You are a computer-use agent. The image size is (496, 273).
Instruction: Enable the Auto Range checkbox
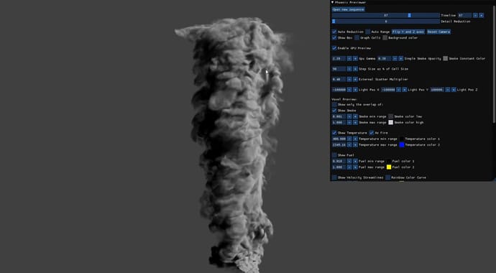368,32
